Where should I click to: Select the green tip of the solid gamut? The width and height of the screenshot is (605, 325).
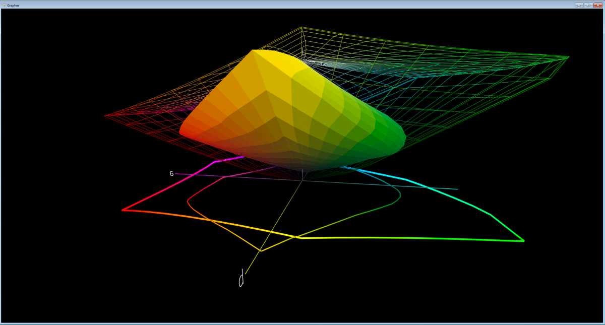pos(404,138)
